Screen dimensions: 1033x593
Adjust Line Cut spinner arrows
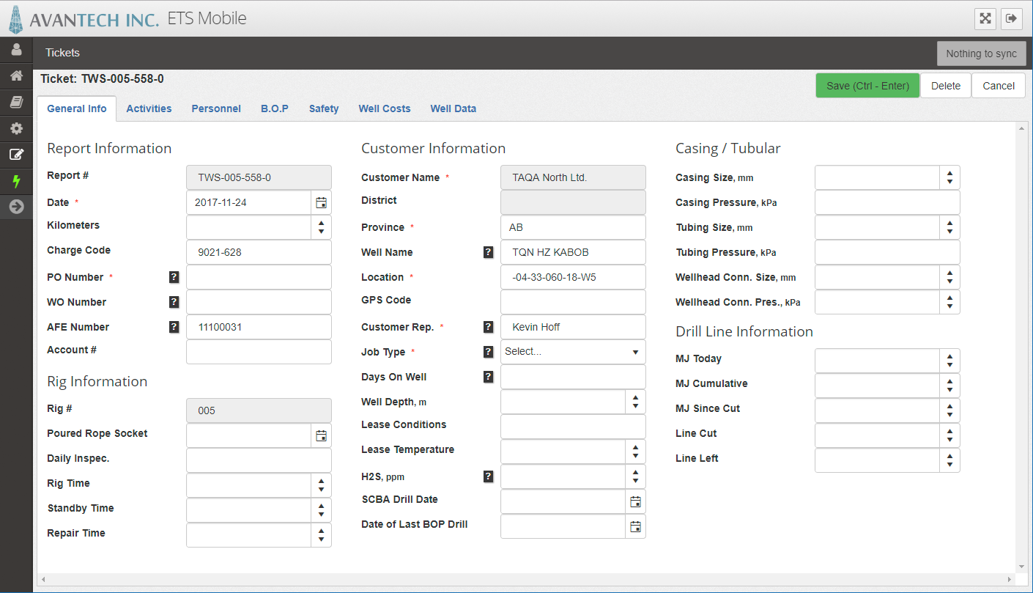[x=949, y=435]
